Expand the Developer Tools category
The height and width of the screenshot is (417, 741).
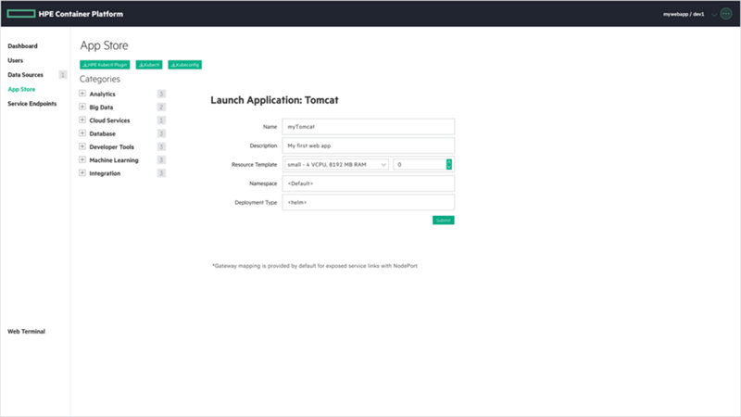click(82, 146)
